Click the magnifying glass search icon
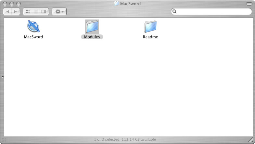Image resolution: width=255 pixels, height=144 pixels. 174,12
